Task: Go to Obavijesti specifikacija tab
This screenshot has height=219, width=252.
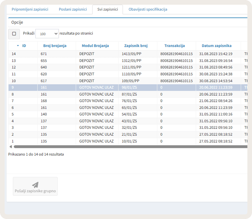Action: pyautogui.click(x=148, y=9)
